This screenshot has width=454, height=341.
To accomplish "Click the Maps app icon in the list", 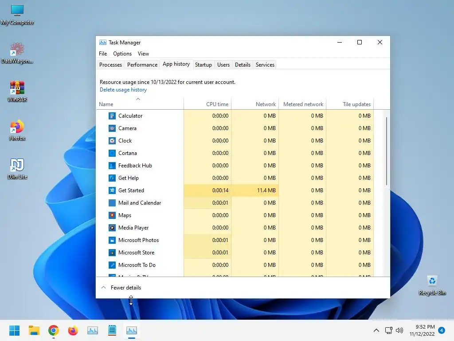I will pyautogui.click(x=112, y=215).
